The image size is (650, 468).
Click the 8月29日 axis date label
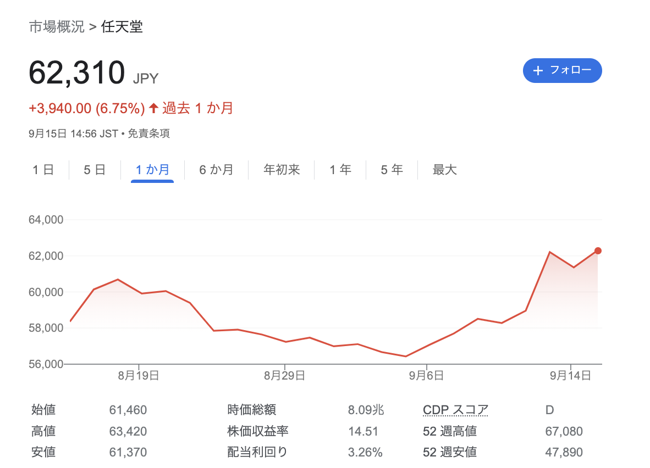284,376
